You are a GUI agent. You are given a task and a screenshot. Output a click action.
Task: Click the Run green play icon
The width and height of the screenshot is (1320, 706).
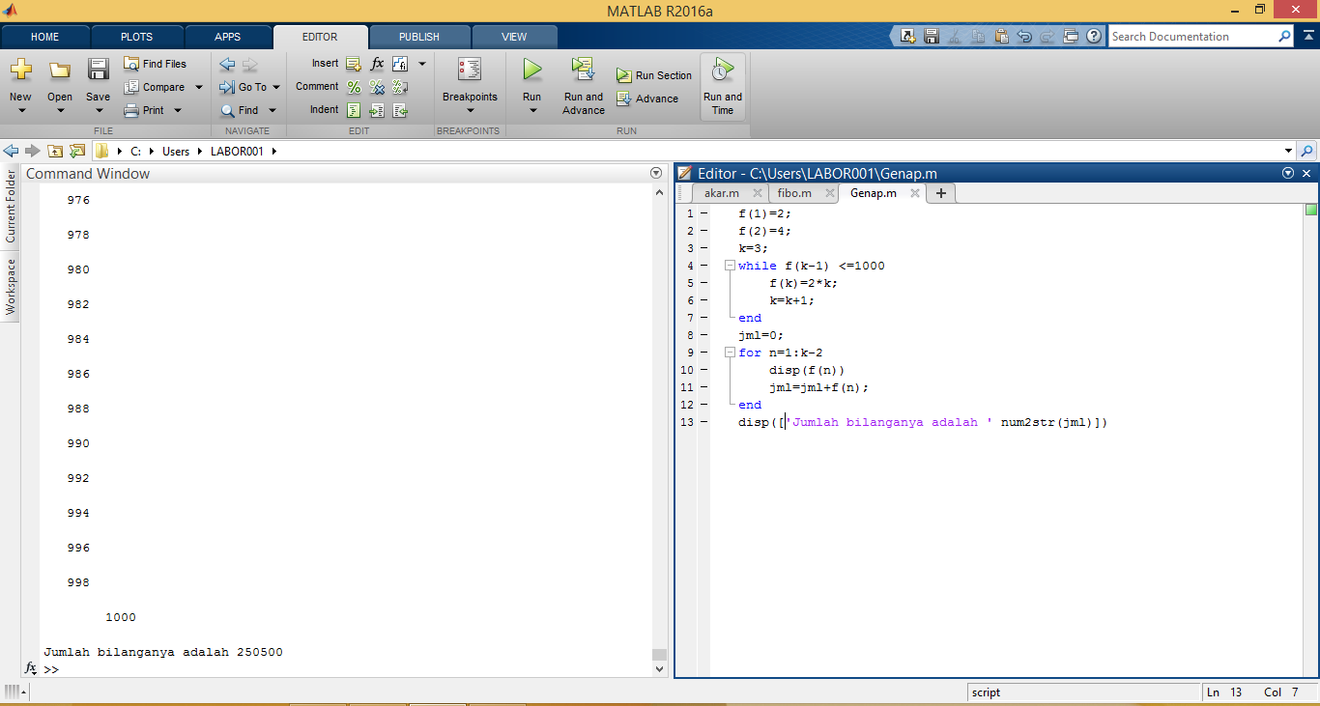tap(531, 70)
